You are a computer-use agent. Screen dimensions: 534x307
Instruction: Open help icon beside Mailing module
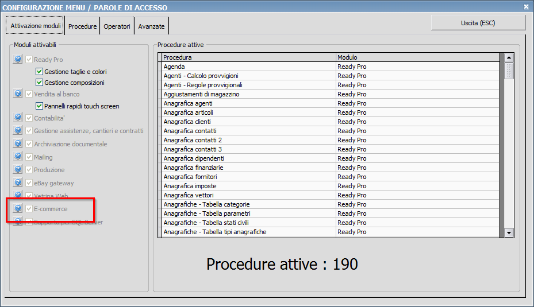pos(18,156)
